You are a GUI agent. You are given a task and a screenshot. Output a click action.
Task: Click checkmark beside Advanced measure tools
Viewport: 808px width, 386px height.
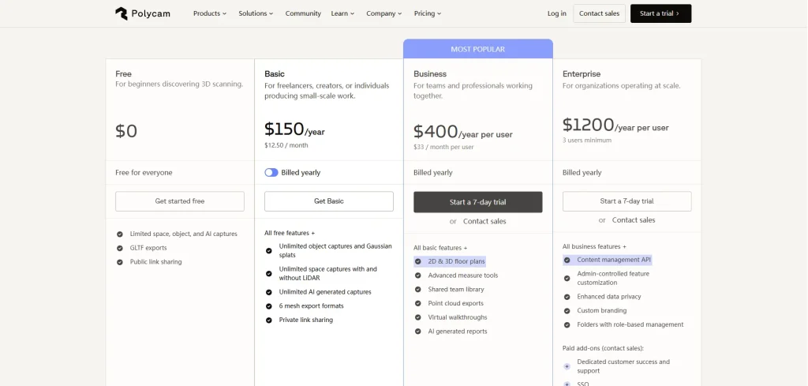click(x=418, y=275)
